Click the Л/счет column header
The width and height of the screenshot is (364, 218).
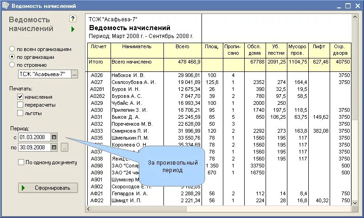[99, 50]
